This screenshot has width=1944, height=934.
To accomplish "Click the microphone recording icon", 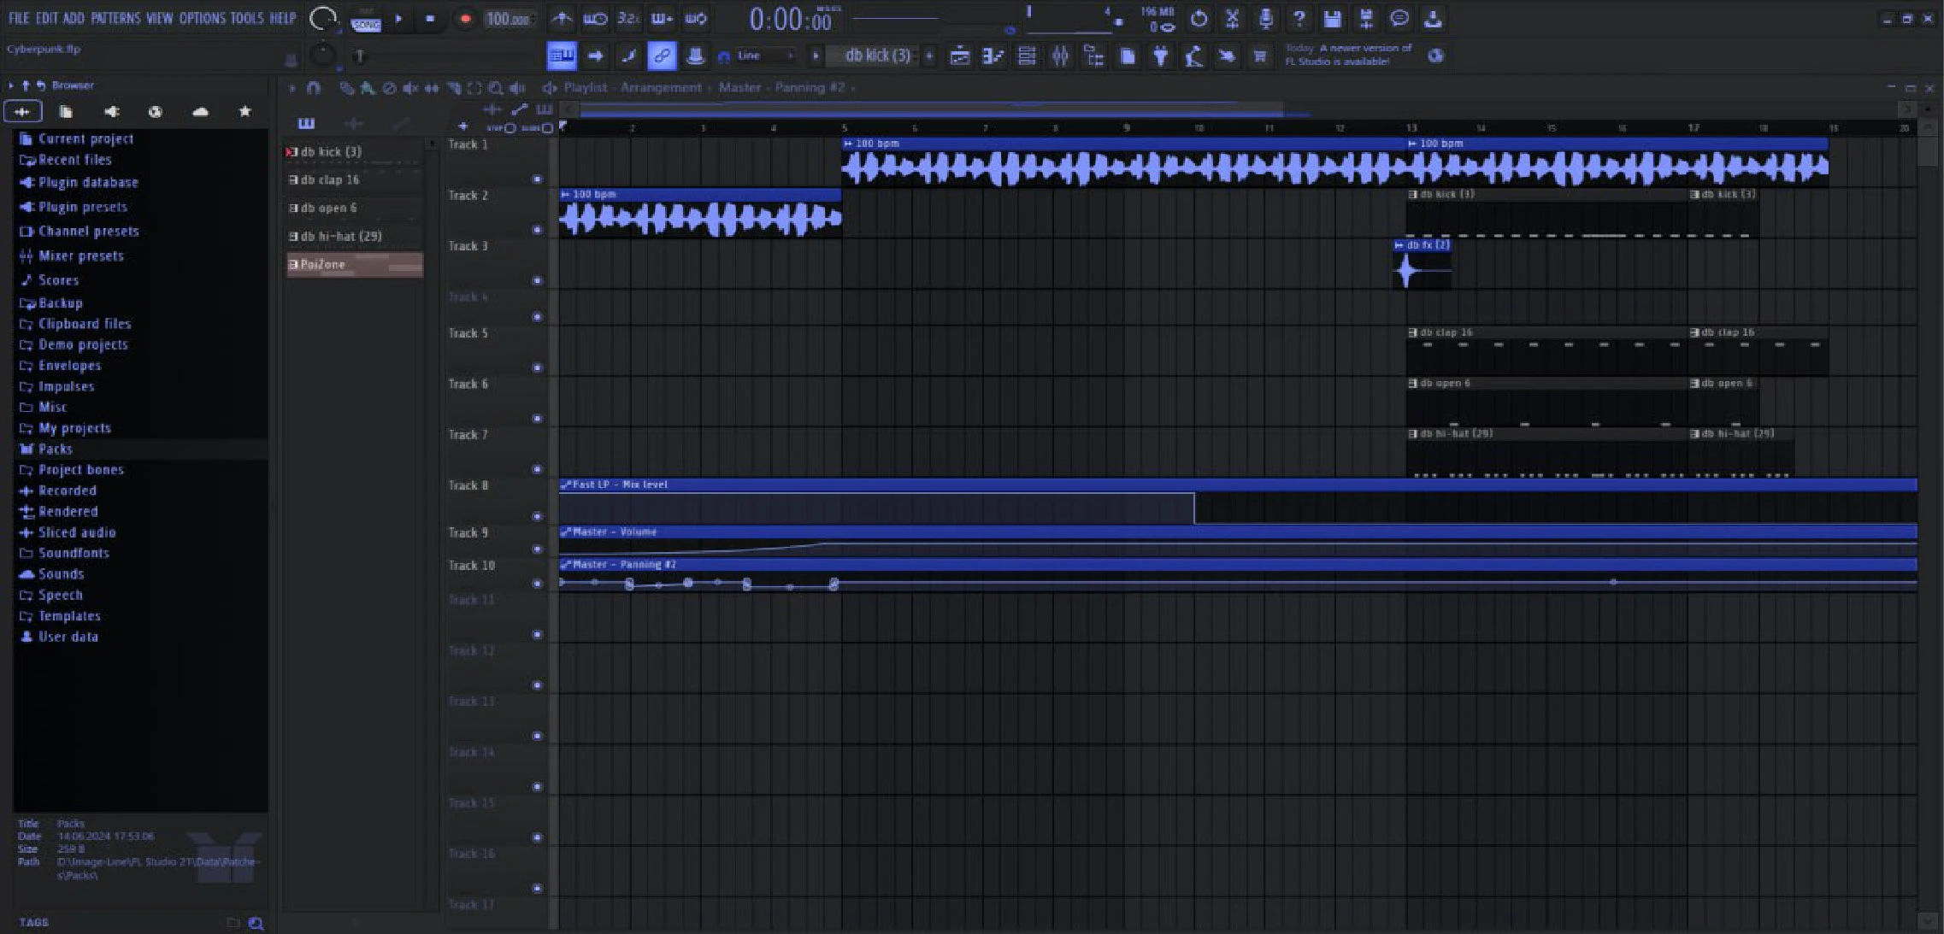I will tap(1265, 19).
